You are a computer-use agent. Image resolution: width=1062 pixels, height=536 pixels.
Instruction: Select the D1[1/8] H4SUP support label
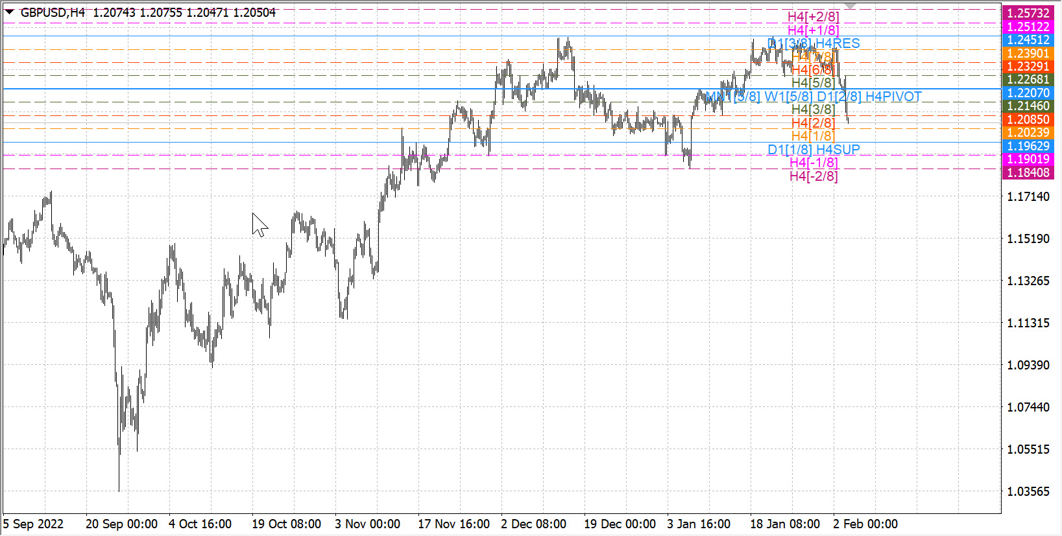point(814,150)
